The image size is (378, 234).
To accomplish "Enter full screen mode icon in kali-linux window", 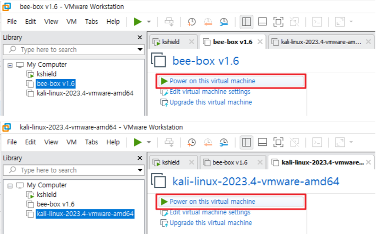I will (278, 142).
